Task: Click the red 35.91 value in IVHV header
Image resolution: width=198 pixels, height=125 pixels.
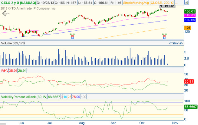Action: [x=13, y=71]
